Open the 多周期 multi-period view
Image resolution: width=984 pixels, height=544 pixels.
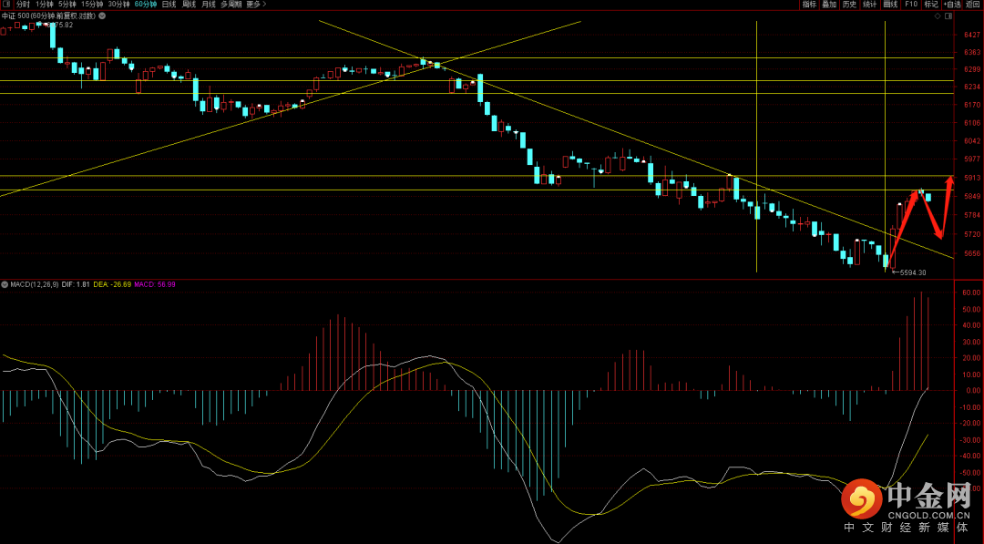pos(231,5)
